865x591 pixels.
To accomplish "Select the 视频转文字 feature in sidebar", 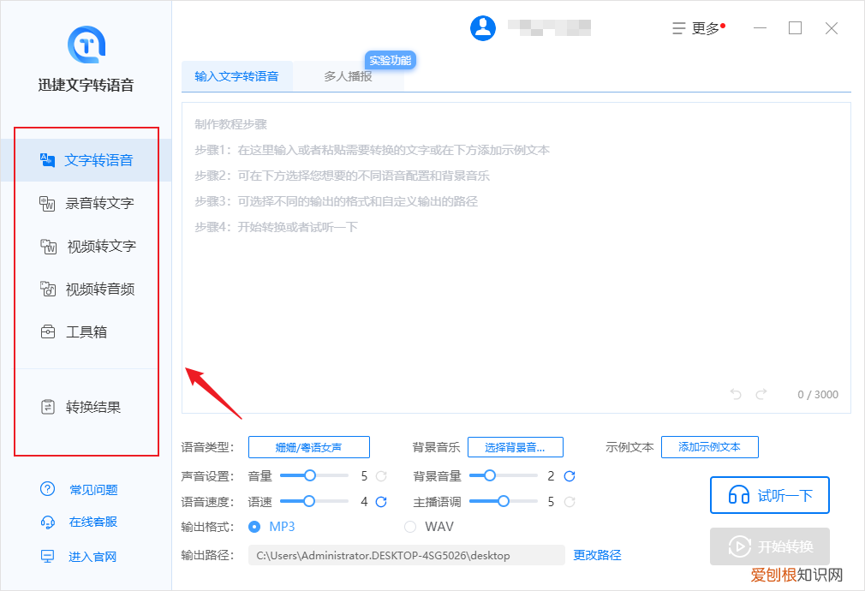I will click(86, 246).
